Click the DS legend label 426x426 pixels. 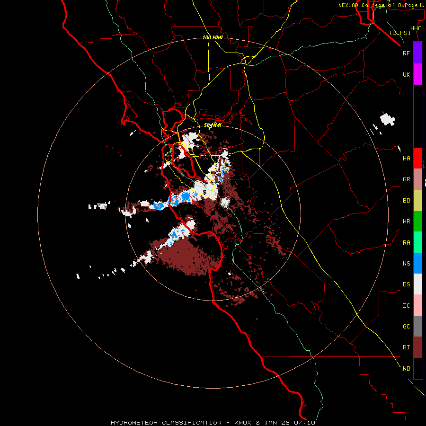click(x=406, y=284)
